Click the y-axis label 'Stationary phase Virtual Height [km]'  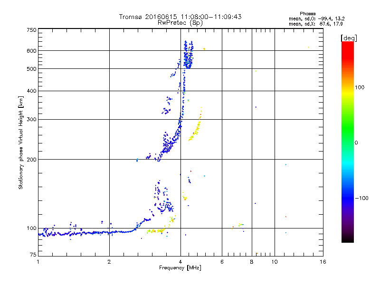(21, 142)
